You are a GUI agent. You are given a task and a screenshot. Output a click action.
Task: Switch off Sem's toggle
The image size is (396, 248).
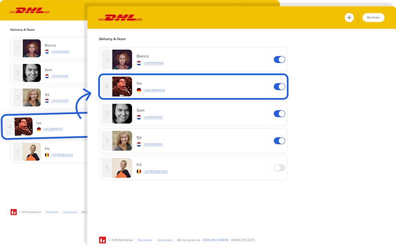(279, 114)
